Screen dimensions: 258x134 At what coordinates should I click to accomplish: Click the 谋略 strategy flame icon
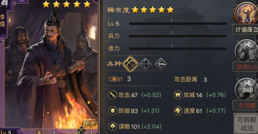tap(113, 126)
